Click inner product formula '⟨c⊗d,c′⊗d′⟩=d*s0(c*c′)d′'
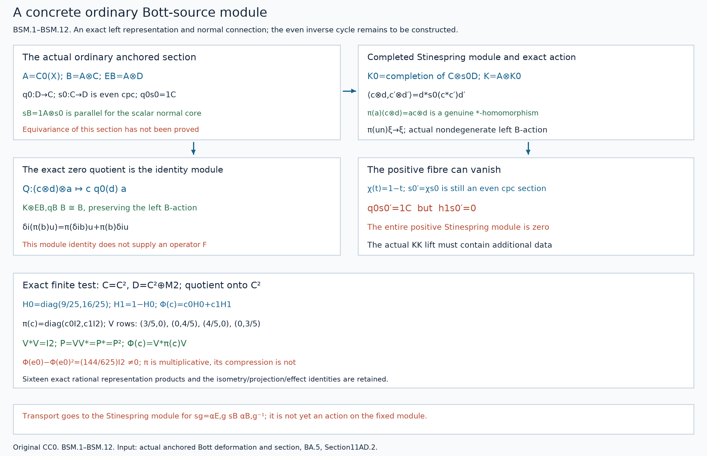Viewport: 707px width, 456px height. [x=416, y=95]
